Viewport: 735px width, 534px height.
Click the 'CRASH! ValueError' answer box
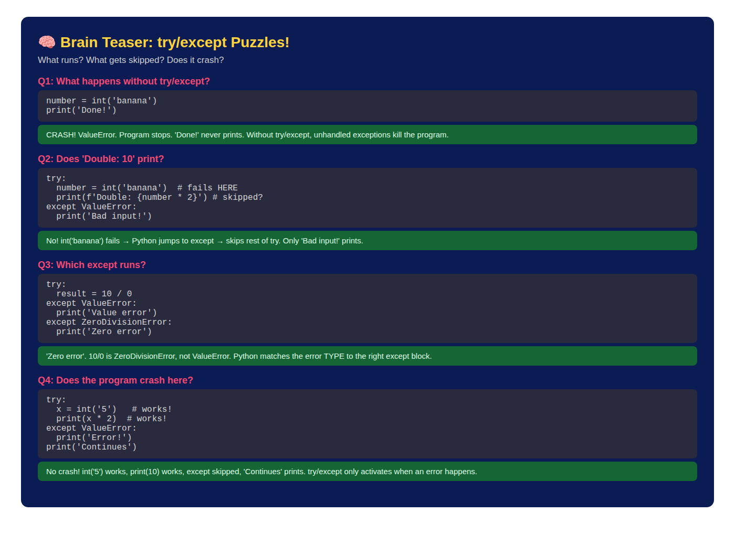[x=367, y=135]
